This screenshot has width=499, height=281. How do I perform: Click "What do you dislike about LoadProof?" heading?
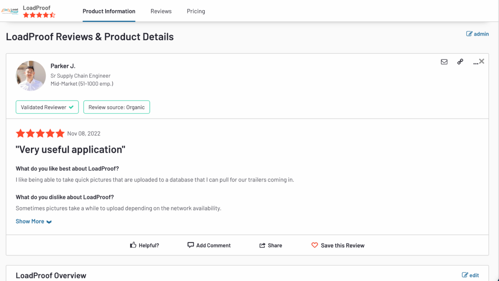click(65, 197)
